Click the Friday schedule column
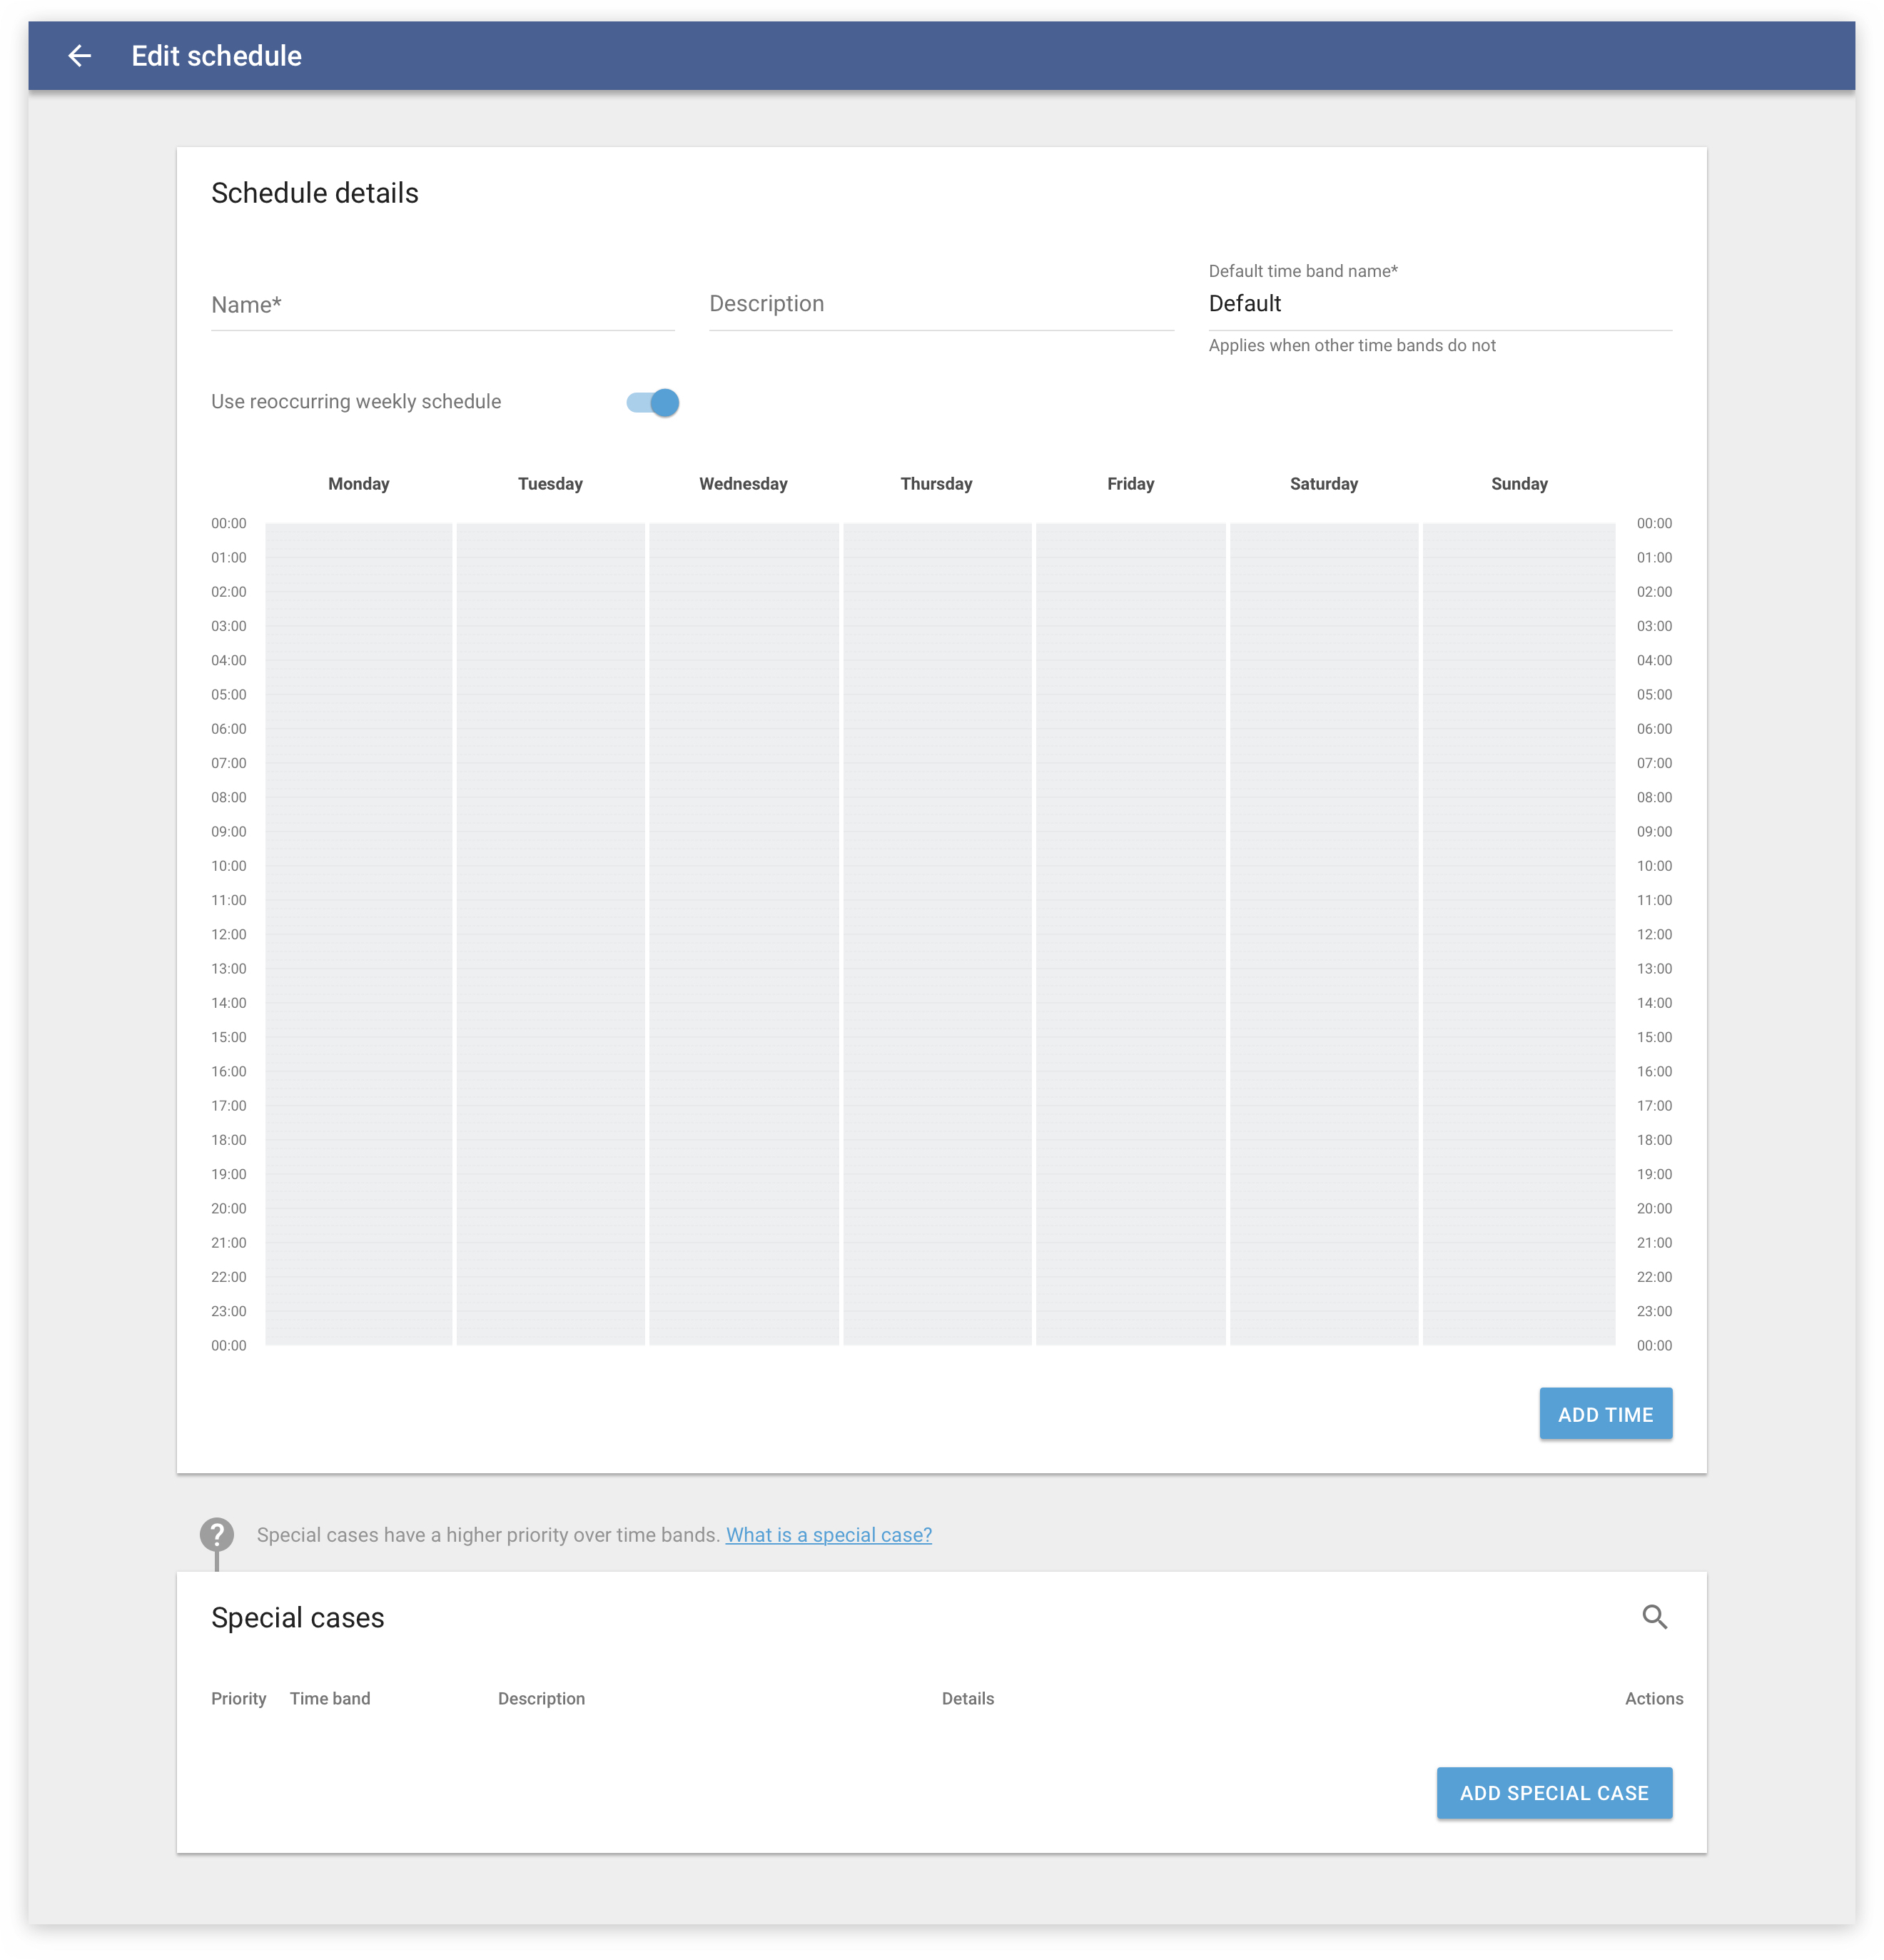Viewport: 1884px width, 1960px height. (x=1131, y=934)
